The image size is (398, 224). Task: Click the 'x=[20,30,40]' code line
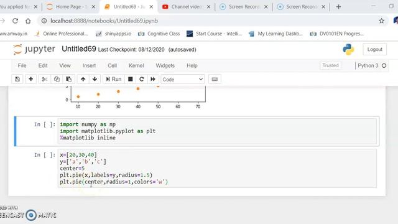(78, 155)
